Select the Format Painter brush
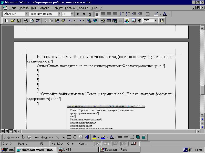205x153 pixels. point(63,21)
